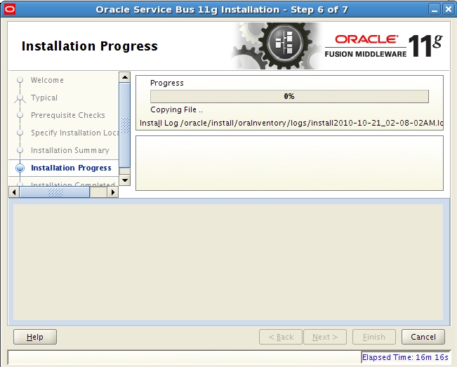Click the active Installation Progress bullet marker
Screen dimensions: 457x367
20,168
